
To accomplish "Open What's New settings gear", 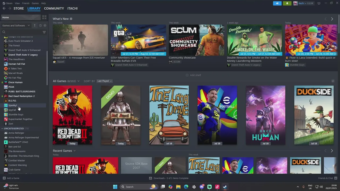I will coord(71,19).
